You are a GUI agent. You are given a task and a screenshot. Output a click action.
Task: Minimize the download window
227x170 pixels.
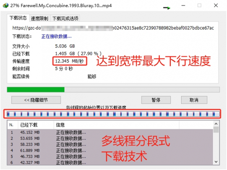click(183, 5)
